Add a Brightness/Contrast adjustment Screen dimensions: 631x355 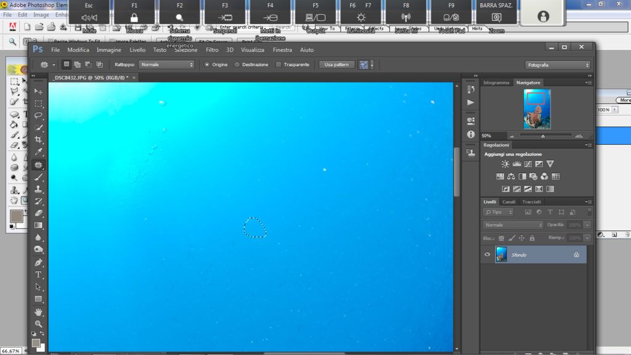[505, 164]
